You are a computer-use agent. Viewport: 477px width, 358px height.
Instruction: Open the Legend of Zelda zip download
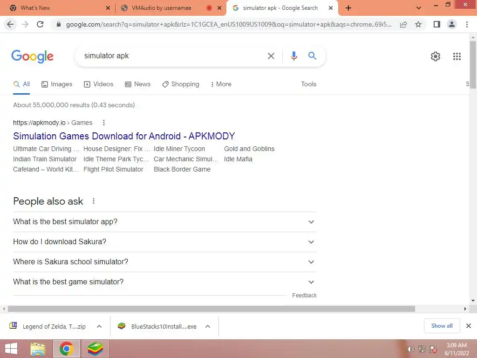pos(48,326)
